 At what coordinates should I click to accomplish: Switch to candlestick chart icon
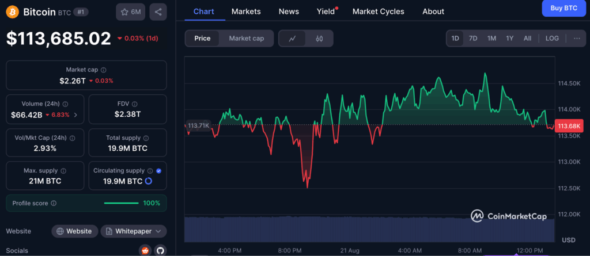[319, 39]
